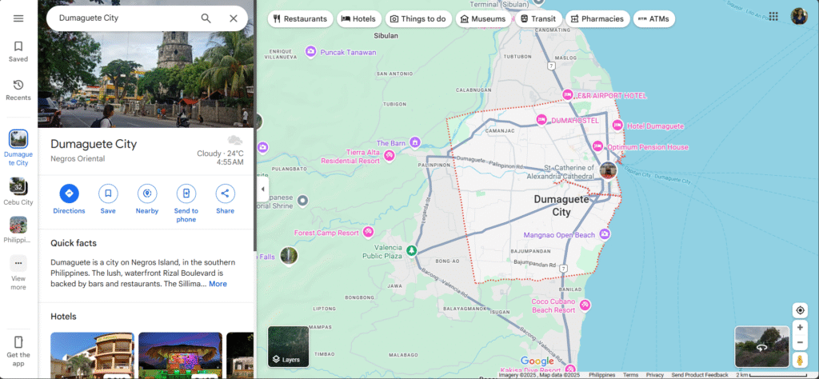Click Cloudy 24°C weather info
819x379 pixels.
click(220, 154)
